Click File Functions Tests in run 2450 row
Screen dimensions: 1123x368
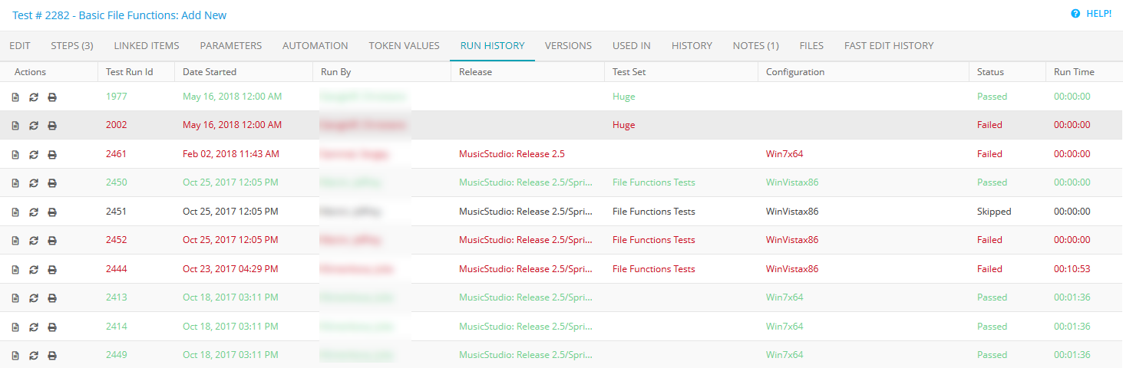pos(654,182)
